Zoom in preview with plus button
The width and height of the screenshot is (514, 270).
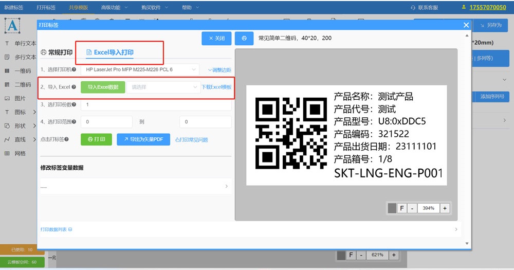point(445,208)
